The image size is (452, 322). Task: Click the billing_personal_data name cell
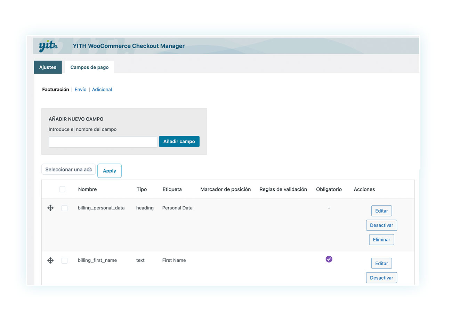tap(101, 208)
